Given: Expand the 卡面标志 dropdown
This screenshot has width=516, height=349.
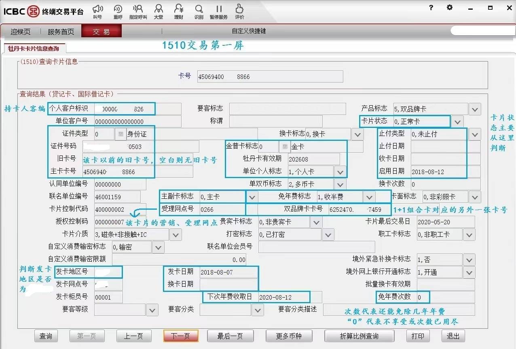Looking at the screenshot, I should (x=475, y=197).
